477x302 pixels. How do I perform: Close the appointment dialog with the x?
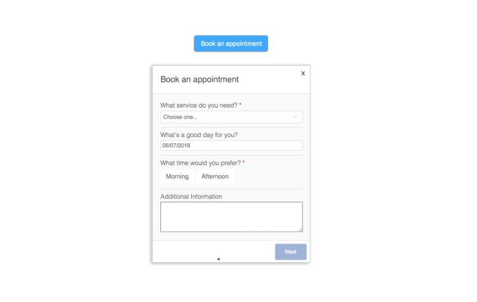303,73
